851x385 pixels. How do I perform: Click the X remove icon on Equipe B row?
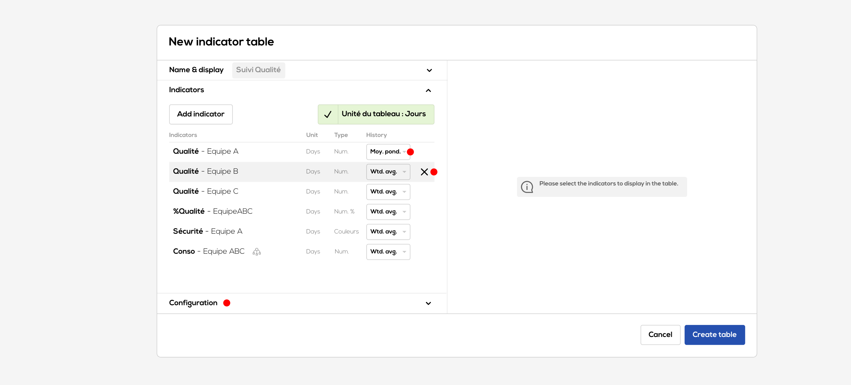click(424, 172)
